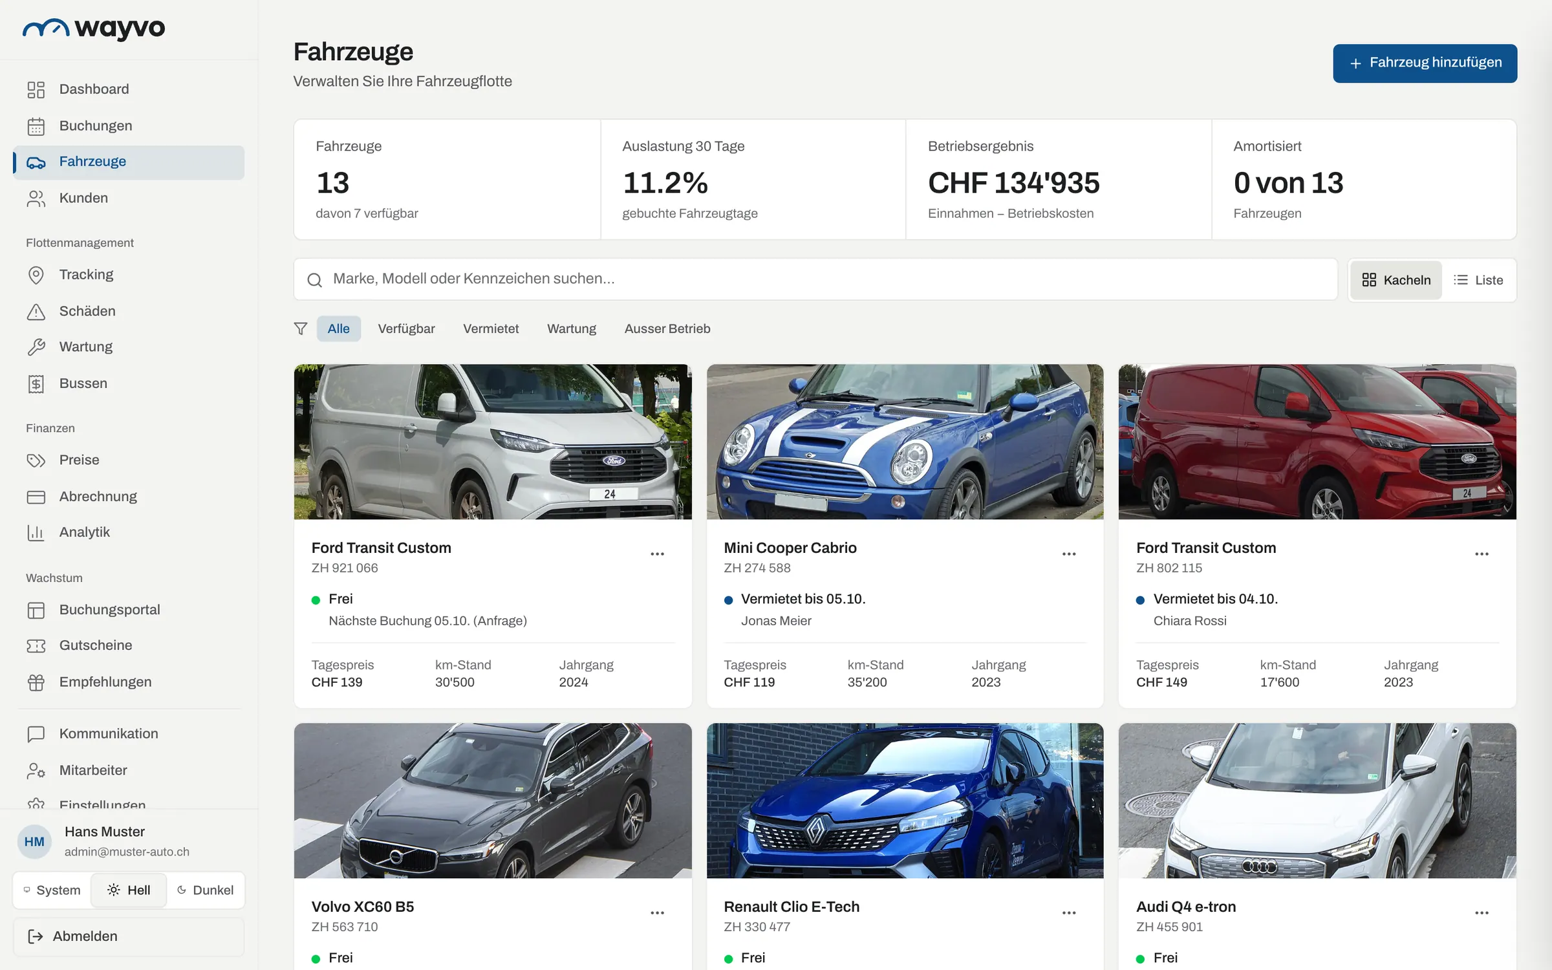Image resolution: width=1552 pixels, height=970 pixels.
Task: Select the Hell light theme
Action: [129, 890]
